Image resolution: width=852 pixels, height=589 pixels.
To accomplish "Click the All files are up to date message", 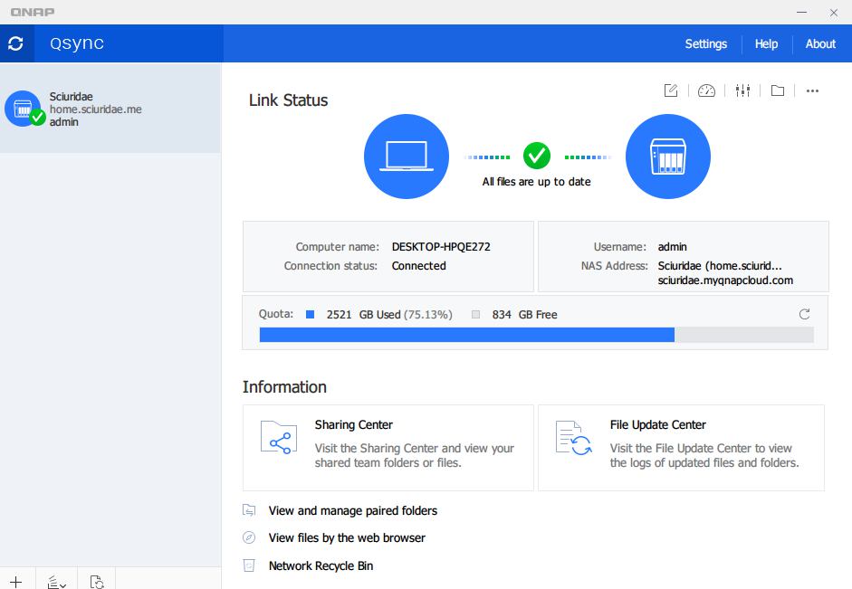I will coord(537,182).
